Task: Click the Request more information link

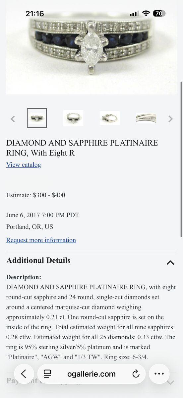Action: (x=41, y=240)
